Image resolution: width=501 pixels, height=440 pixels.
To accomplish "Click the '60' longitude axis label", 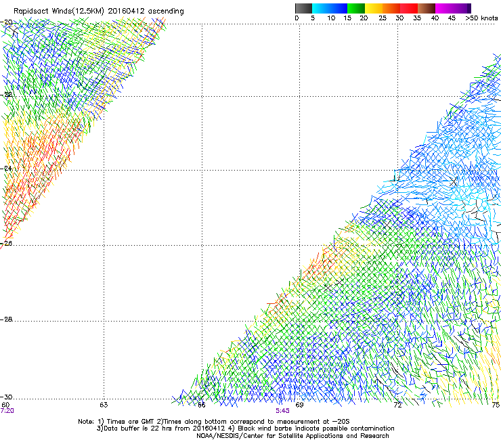I will tap(5, 405).
